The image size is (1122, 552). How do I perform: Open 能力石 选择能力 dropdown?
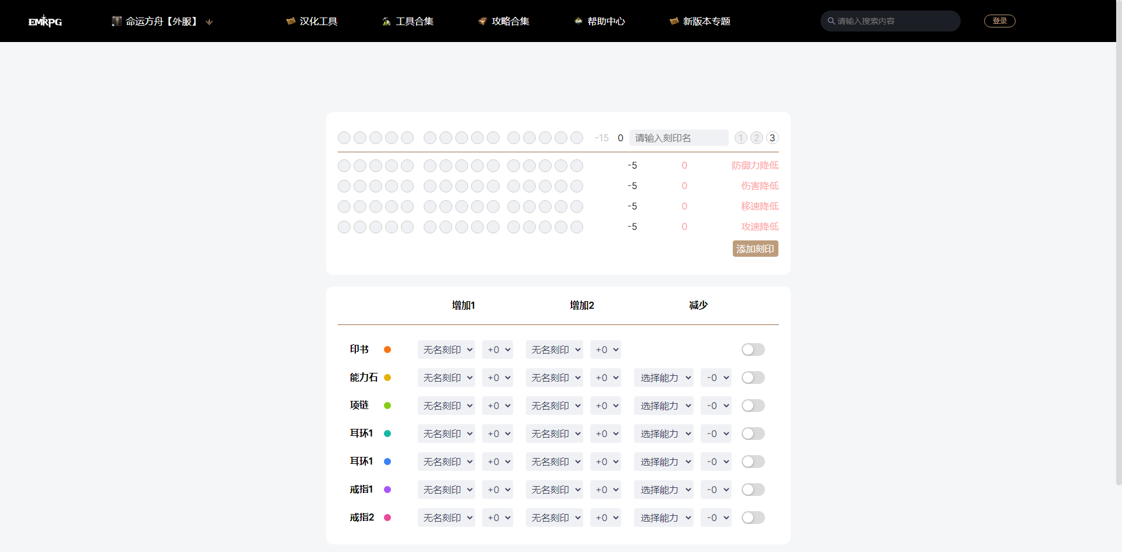(664, 378)
